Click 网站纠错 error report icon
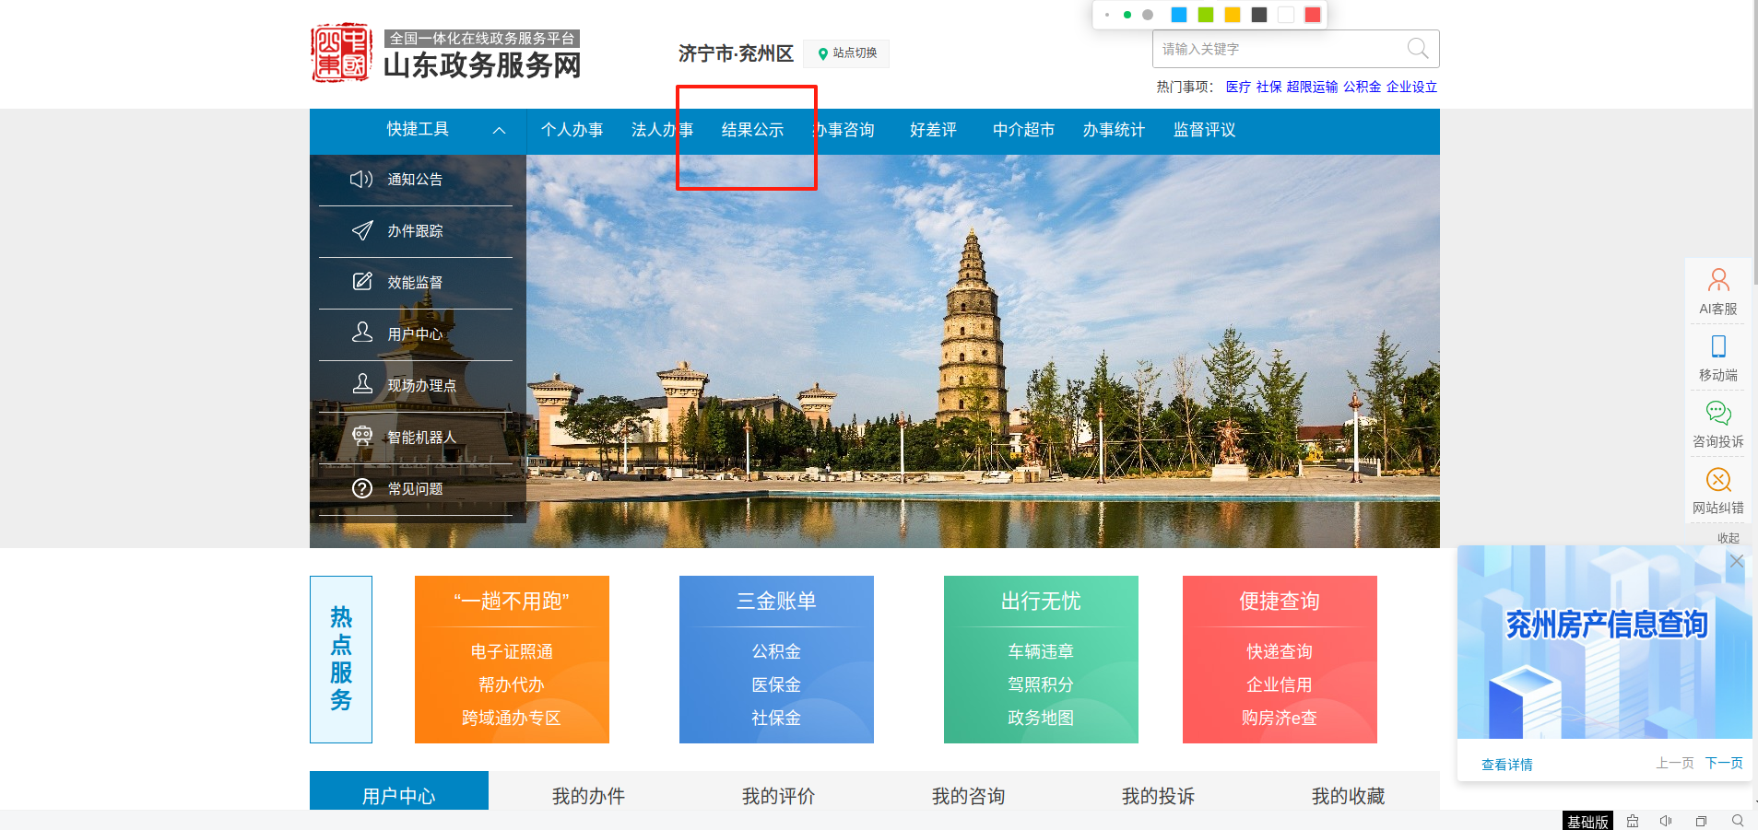Viewport: 1758px width, 830px height. coord(1718,479)
